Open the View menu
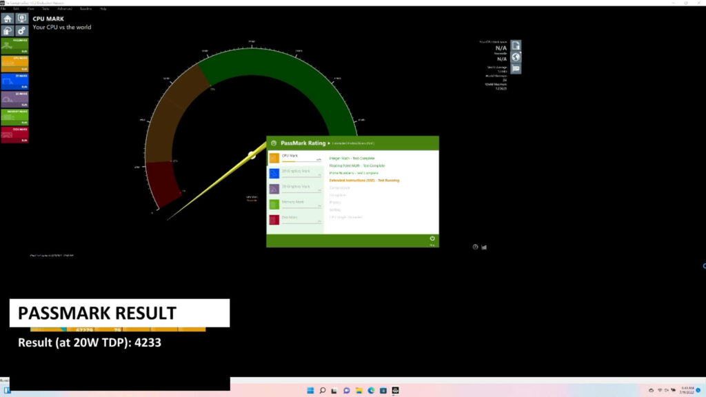This screenshot has height=397, width=706. (30, 8)
